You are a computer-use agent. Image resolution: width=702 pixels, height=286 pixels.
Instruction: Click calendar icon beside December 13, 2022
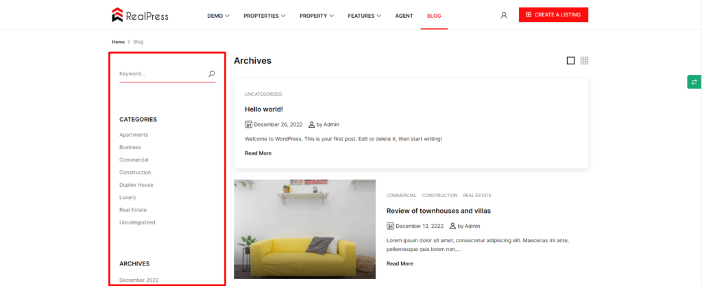(x=390, y=226)
